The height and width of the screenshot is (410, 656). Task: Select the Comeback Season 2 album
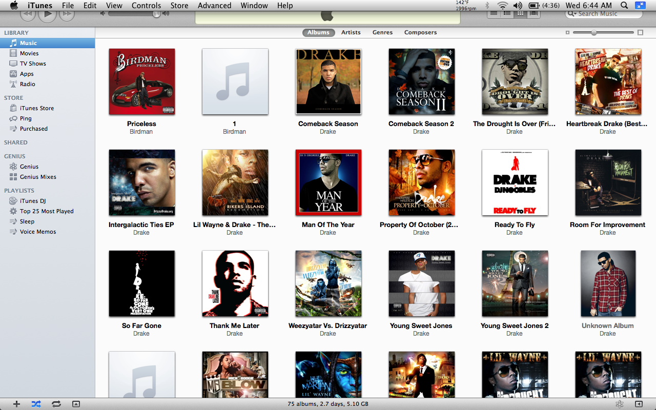pos(422,81)
